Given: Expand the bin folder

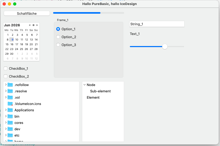Looking at the screenshot, I should click(x=6, y=116).
